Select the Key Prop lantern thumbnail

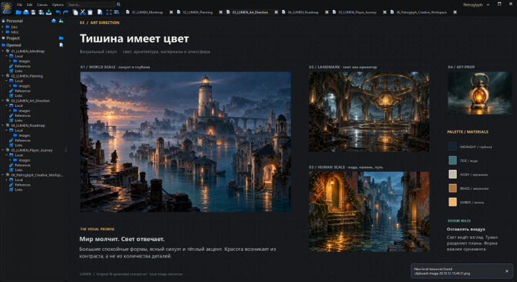[479, 93]
